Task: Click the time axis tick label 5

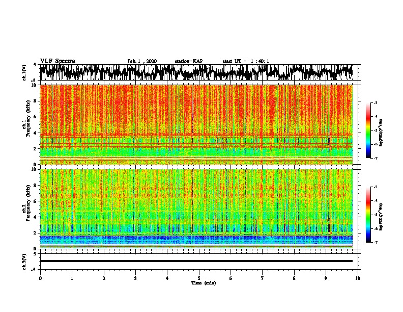Action: click(x=199, y=278)
